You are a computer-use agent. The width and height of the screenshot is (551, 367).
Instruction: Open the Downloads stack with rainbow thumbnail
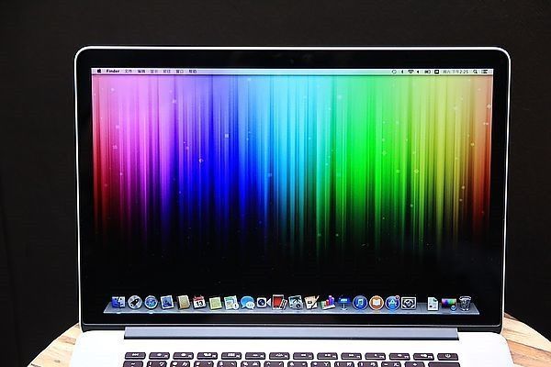click(449, 304)
